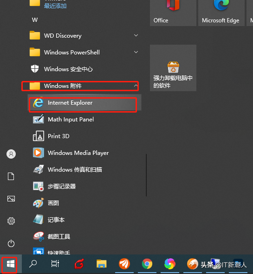The height and width of the screenshot is (274, 253).
Task: Launch 步骤记录器 steps recorder
Action: coord(84,186)
